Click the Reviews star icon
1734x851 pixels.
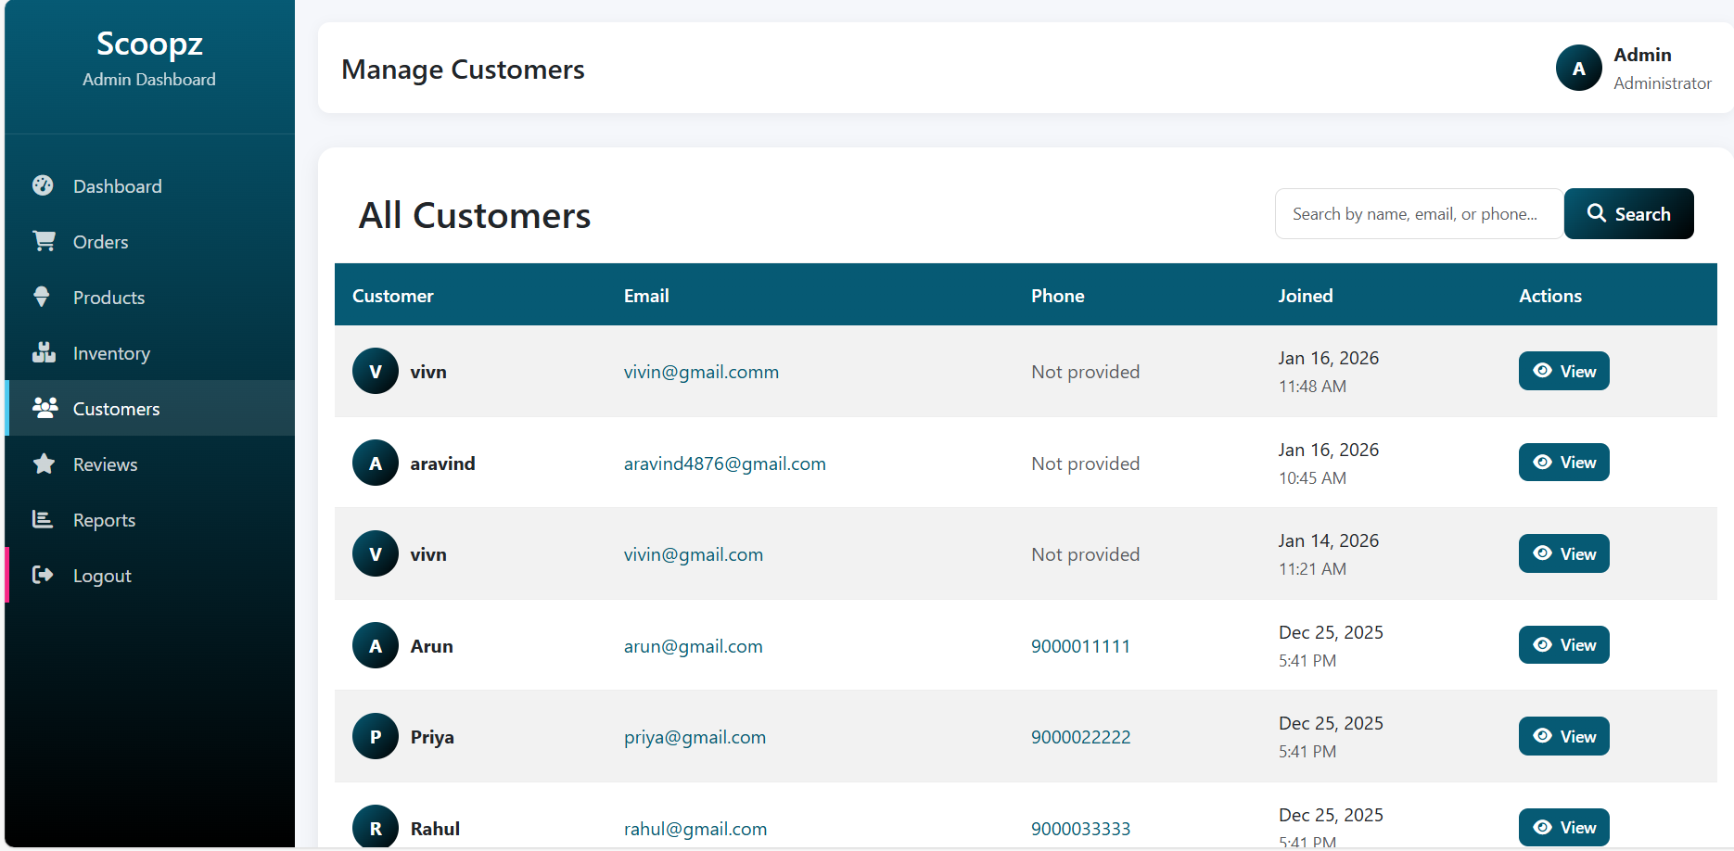pos(44,464)
